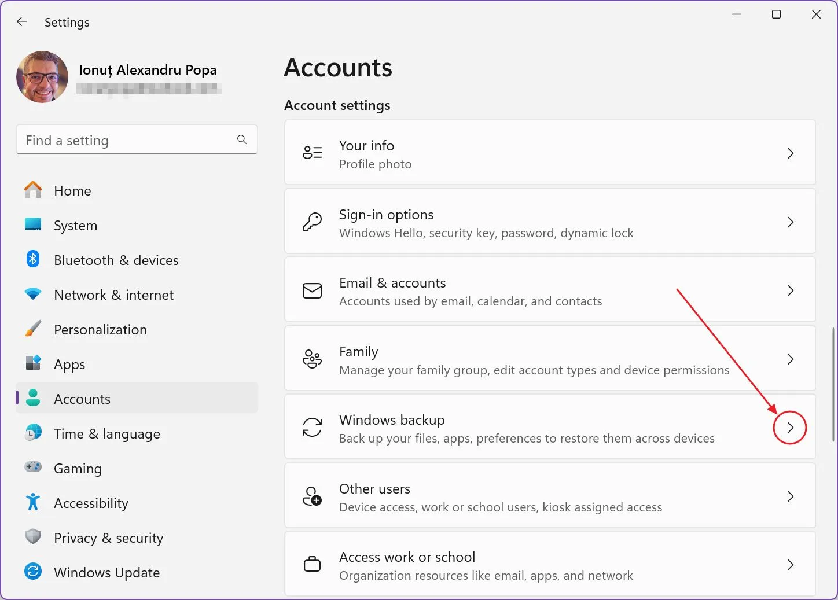This screenshot has width=838, height=600.
Task: Click the Accessibility figure icon
Action: (x=33, y=502)
